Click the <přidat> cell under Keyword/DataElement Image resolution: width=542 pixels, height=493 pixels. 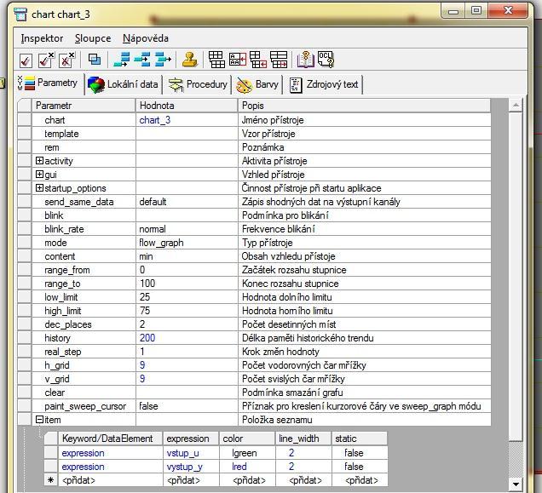pos(110,480)
